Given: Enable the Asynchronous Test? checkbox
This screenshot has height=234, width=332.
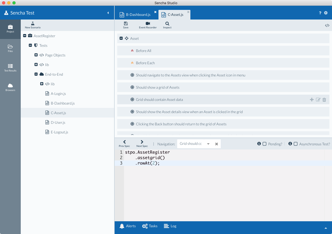Looking at the screenshot, I should point(296,144).
